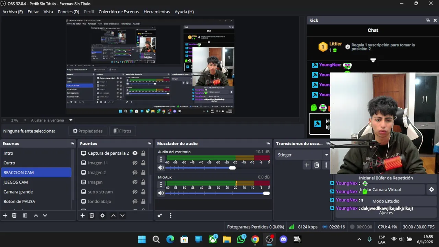Toggle lock on Imagen source

(x=143, y=182)
